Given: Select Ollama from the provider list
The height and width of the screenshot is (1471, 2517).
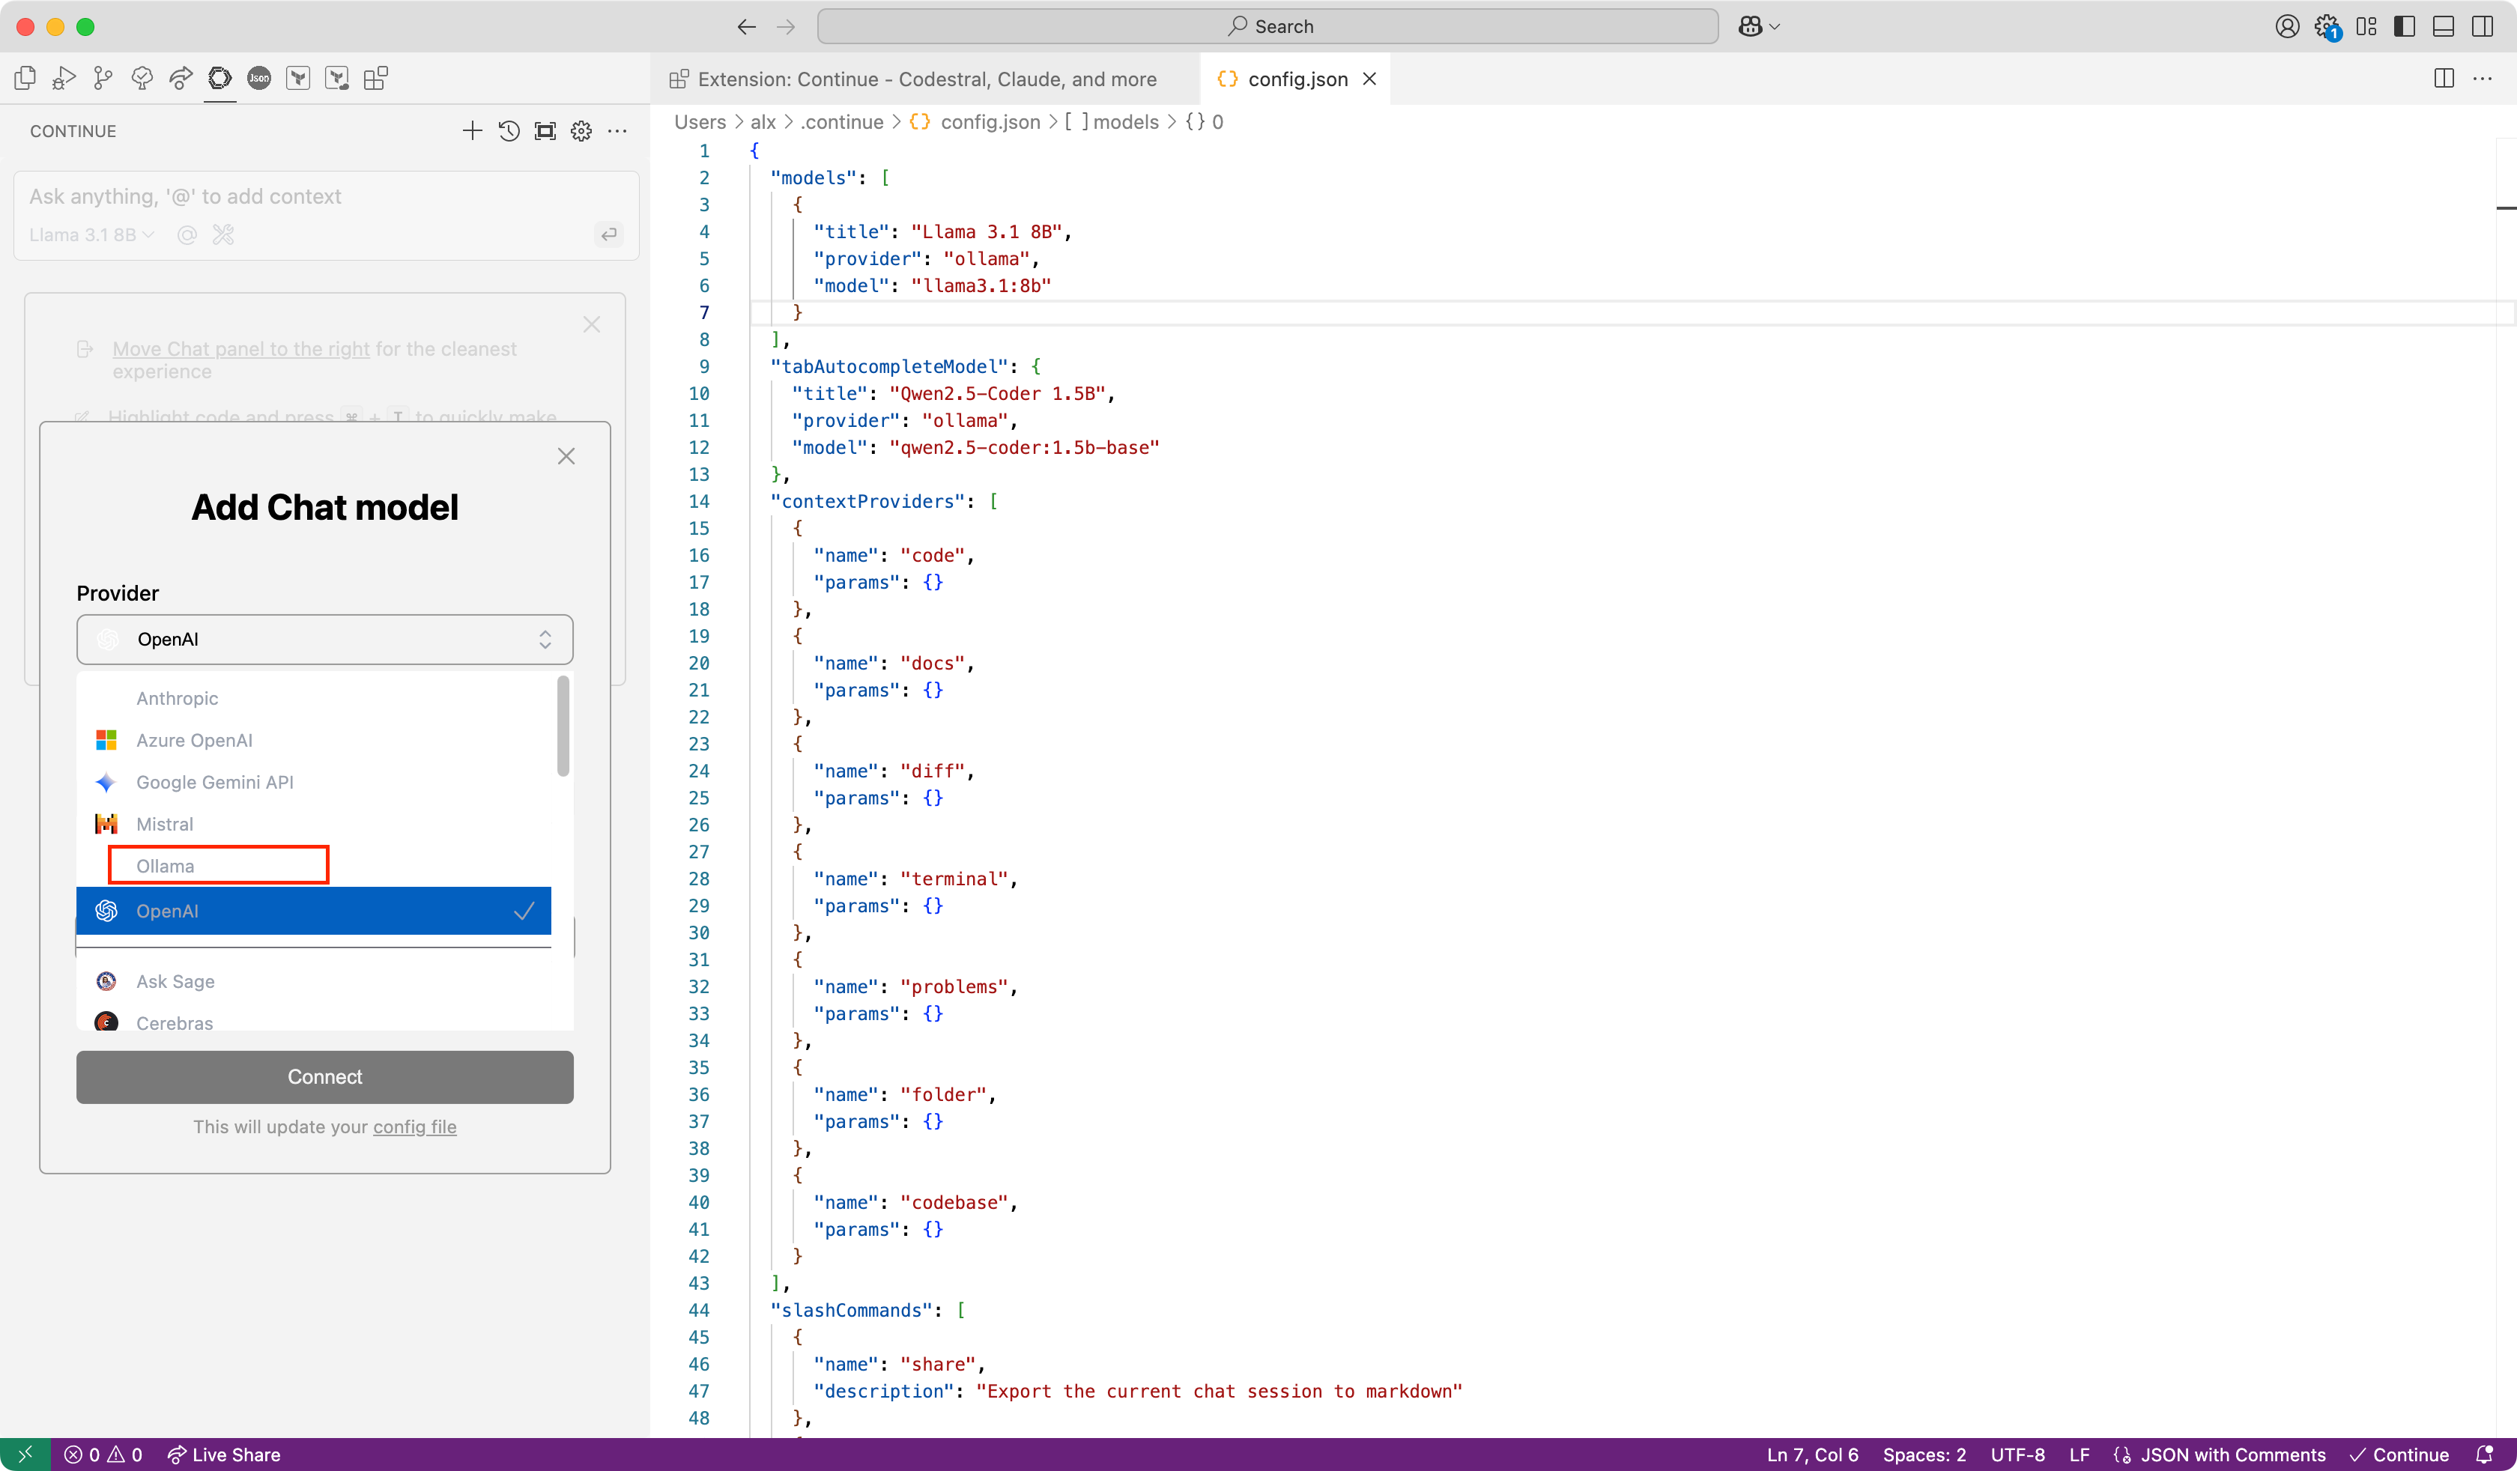Looking at the screenshot, I should [x=166, y=866].
